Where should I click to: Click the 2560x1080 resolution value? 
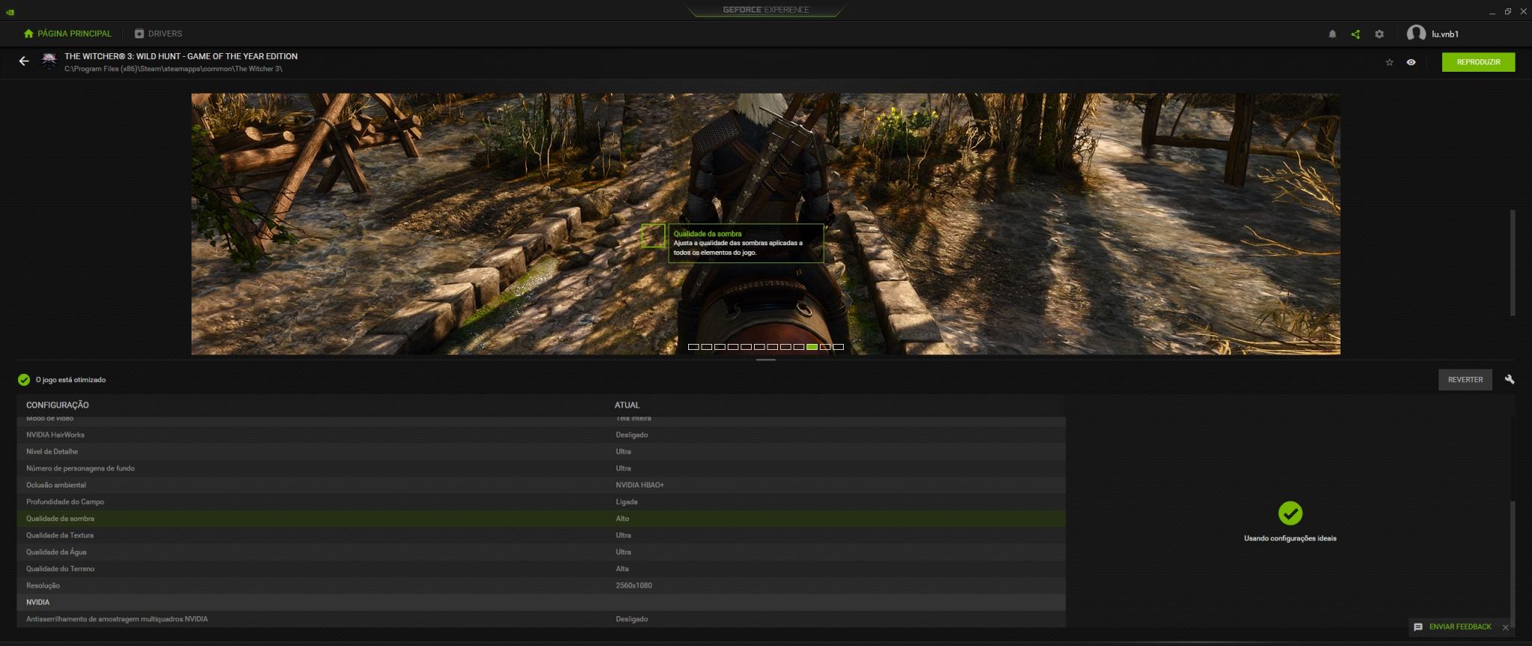click(x=634, y=585)
